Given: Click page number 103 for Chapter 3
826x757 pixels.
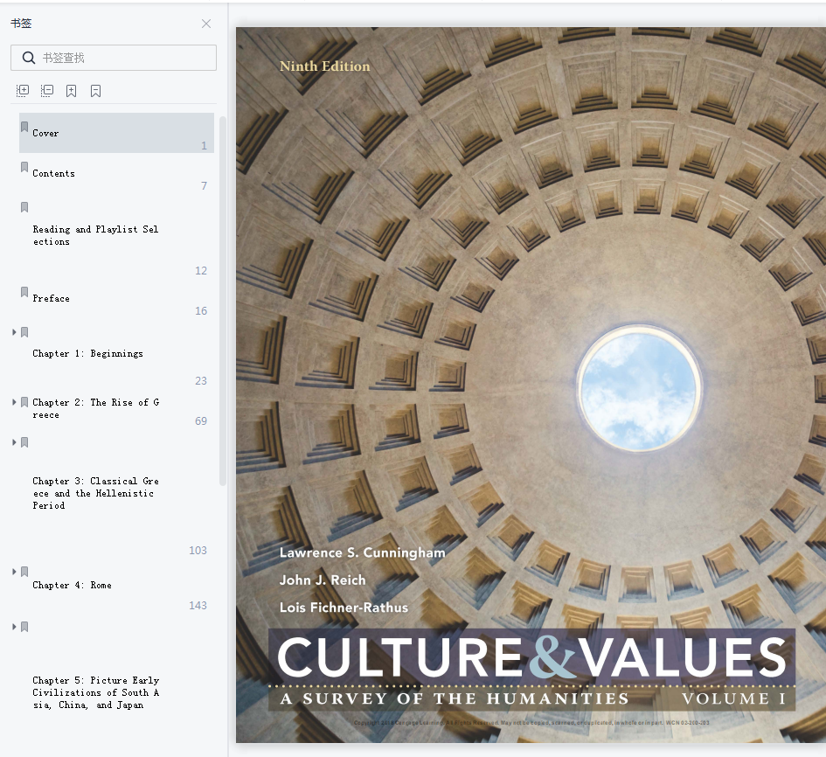Looking at the screenshot, I should pos(198,550).
